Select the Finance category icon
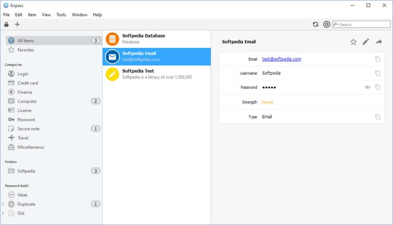Screen dimensions: 393x225 11,92
